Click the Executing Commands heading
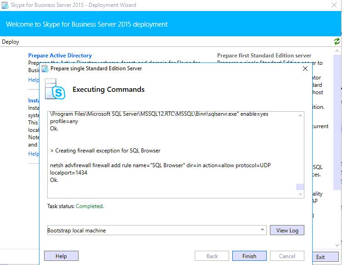The width and height of the screenshot is (342, 265). click(108, 89)
